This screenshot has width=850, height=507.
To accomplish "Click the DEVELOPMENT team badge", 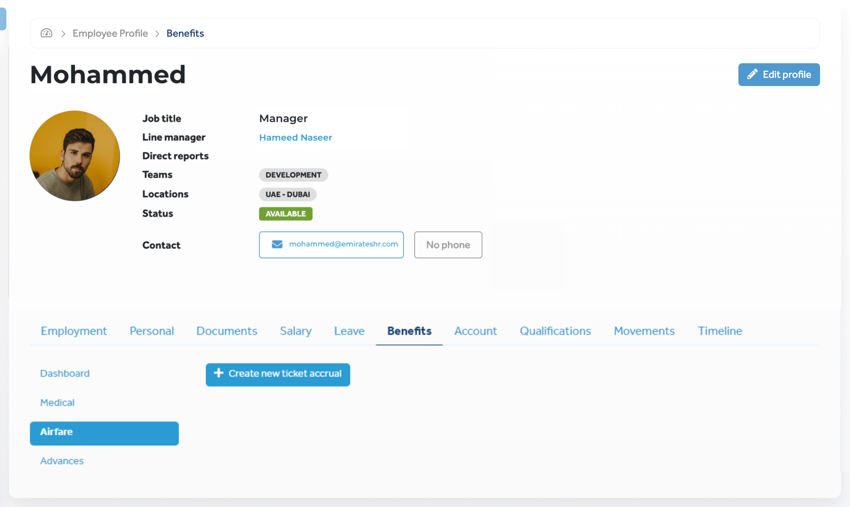I will coord(293,175).
